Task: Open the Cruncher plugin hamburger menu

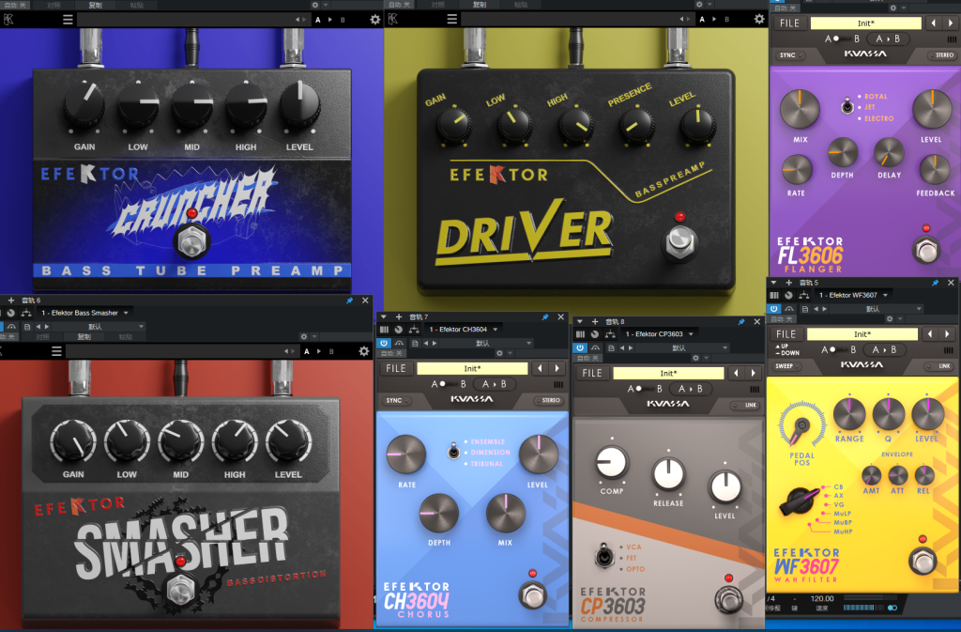Action: 68,20
